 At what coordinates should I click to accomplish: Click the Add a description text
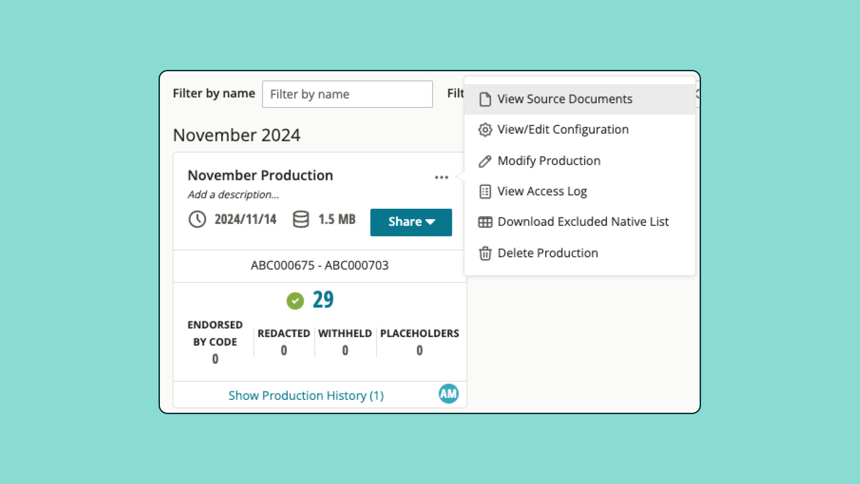click(x=233, y=194)
